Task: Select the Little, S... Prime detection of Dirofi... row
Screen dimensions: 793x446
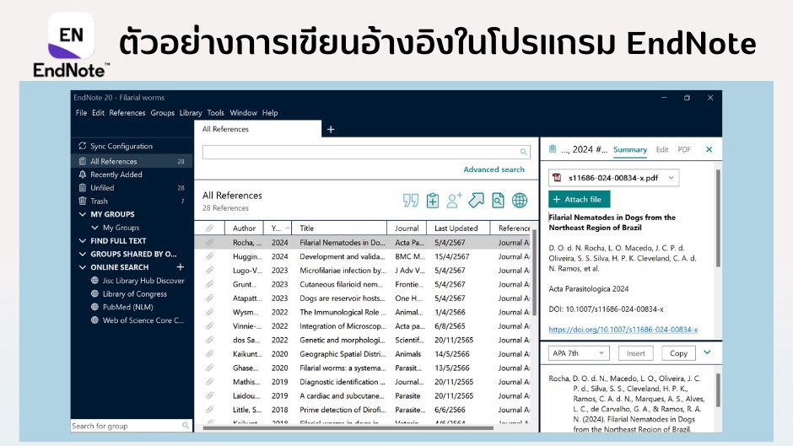Action: (x=363, y=410)
